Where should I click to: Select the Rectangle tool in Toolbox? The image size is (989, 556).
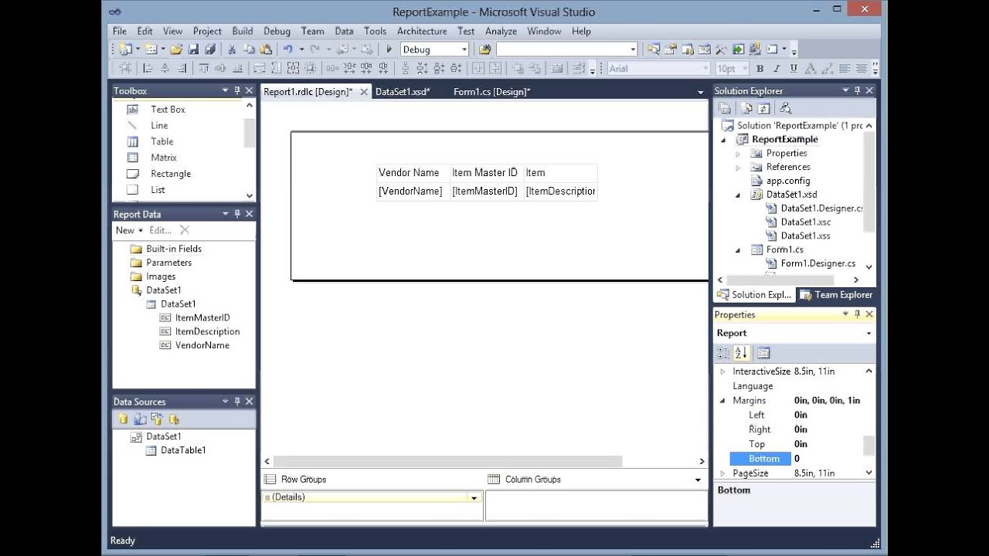coord(171,174)
